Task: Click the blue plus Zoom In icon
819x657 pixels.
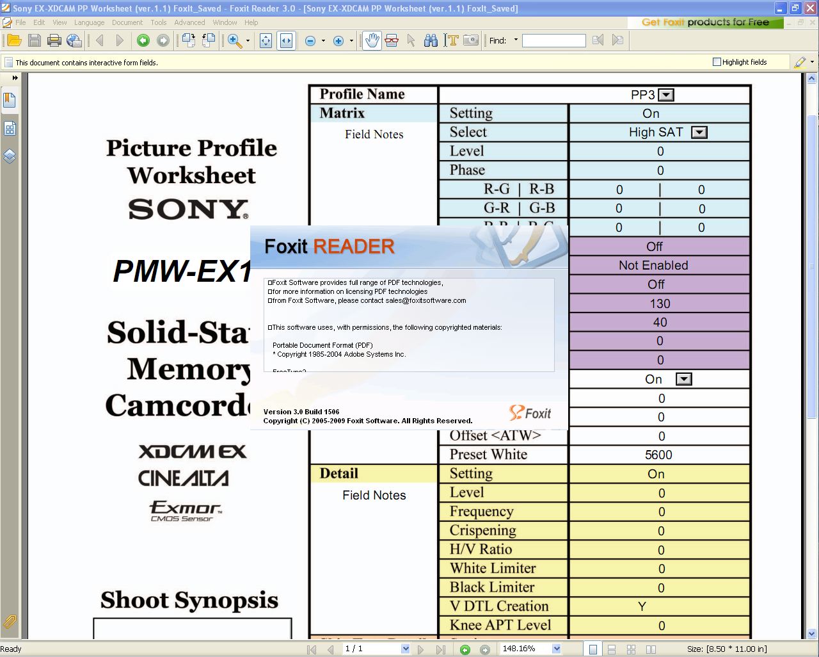Action: [338, 41]
